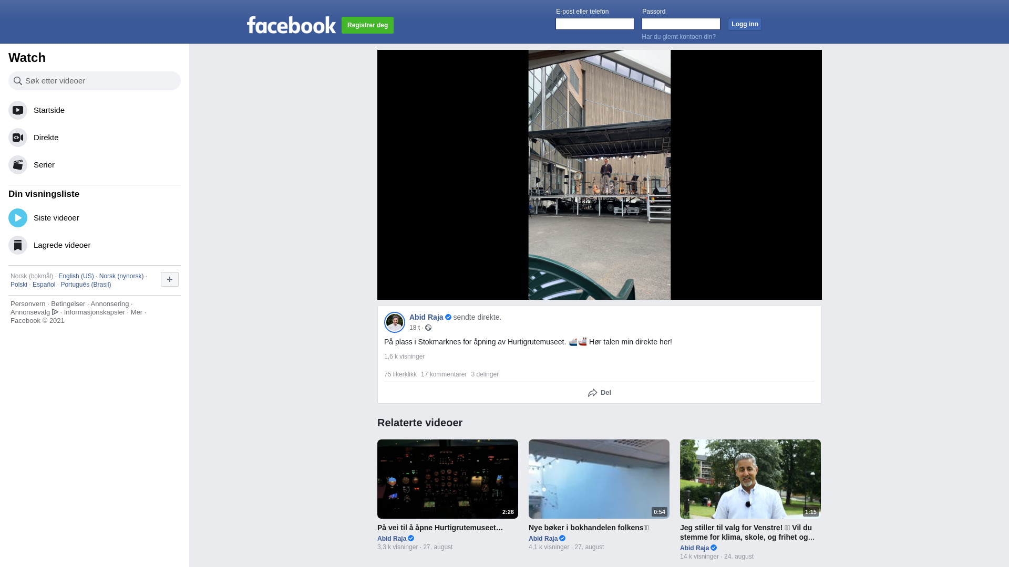1009x567 pixels.
Task: Click the Del share button
Action: pyautogui.click(x=600, y=393)
